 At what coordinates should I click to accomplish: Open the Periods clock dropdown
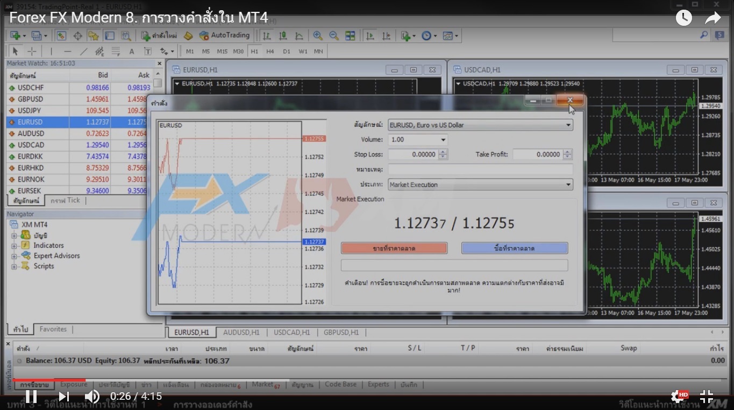(x=429, y=35)
